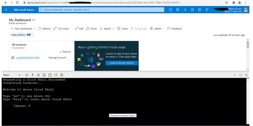The height and width of the screenshot is (126, 253).
Task: Select the 'Storage account' type text
Action: pos(57,58)
